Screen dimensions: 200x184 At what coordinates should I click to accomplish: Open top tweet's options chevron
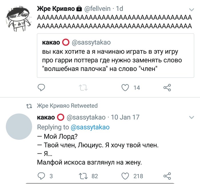coord(192,10)
